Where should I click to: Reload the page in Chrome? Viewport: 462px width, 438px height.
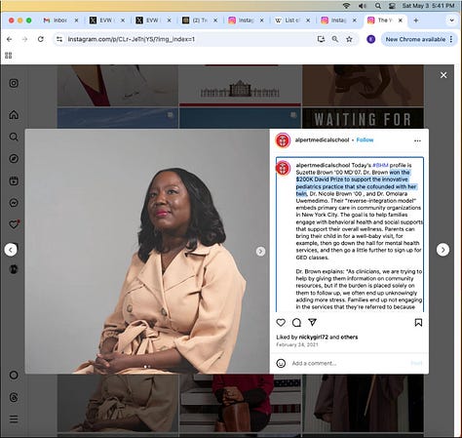pyautogui.click(x=41, y=39)
